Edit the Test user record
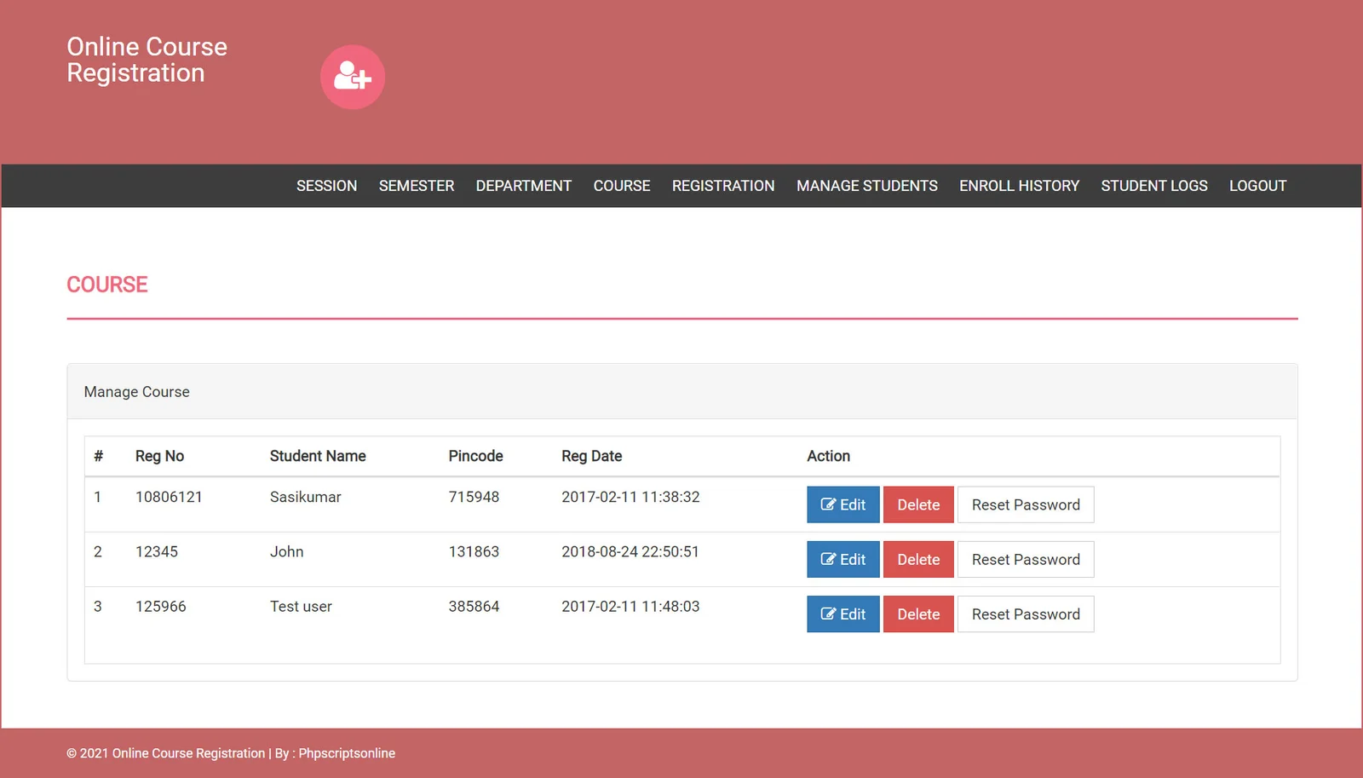 click(843, 614)
